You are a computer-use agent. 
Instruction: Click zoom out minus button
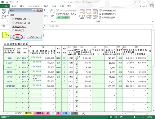(125, 117)
